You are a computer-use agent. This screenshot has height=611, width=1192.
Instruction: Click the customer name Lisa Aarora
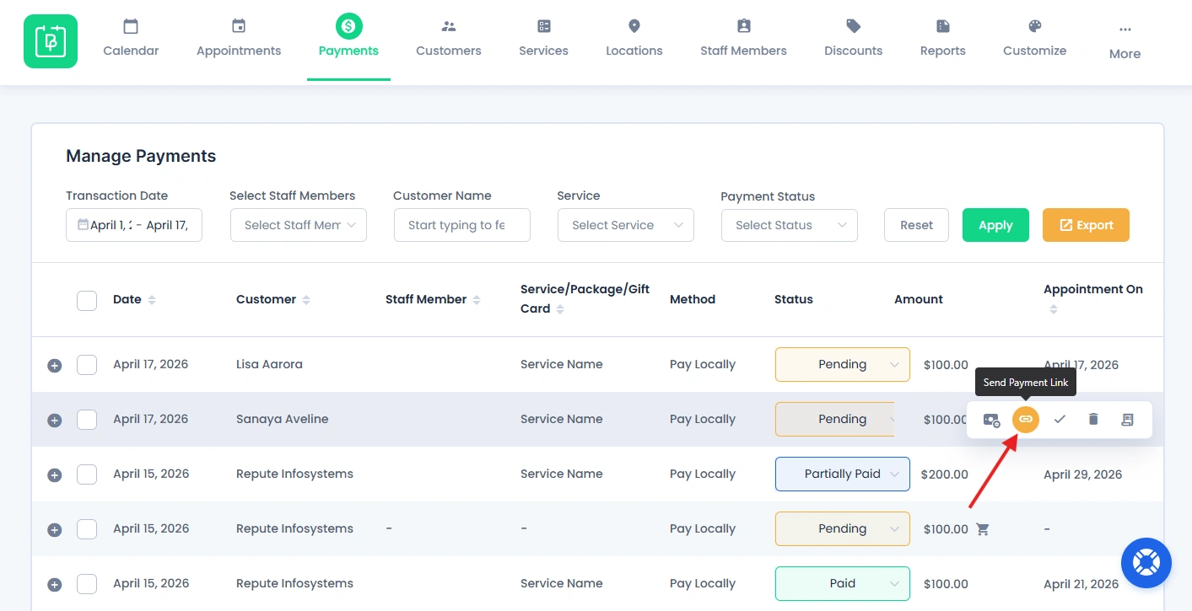269,364
